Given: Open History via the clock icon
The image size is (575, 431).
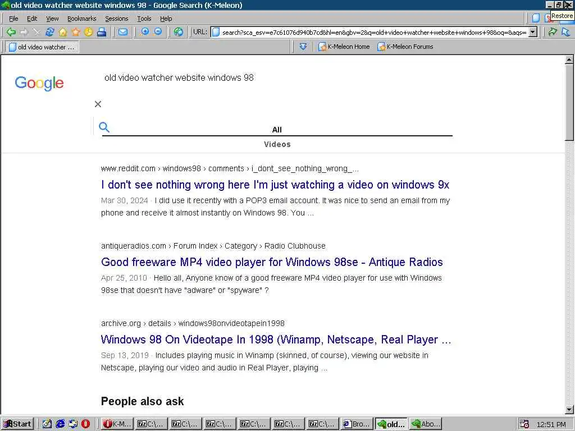Looking at the screenshot, I should pyautogui.click(x=88, y=32).
